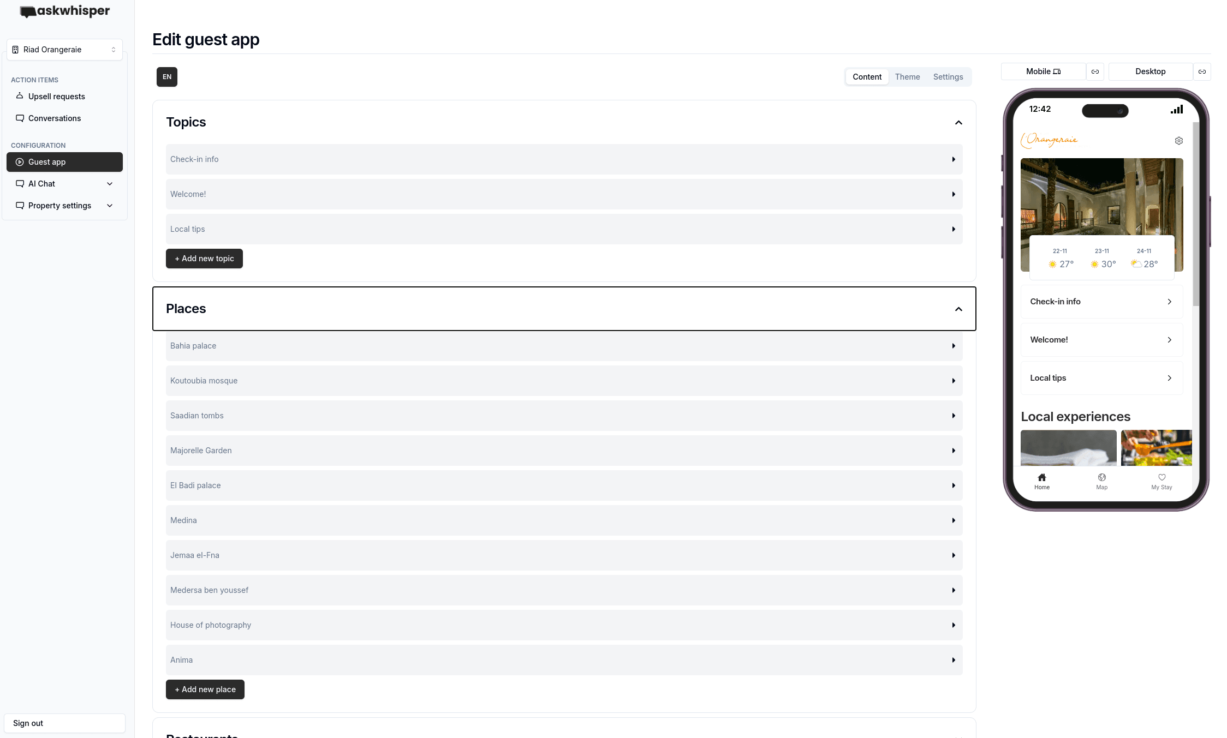1227x738 pixels.
Task: Select the EN language toggle
Action: tap(167, 77)
